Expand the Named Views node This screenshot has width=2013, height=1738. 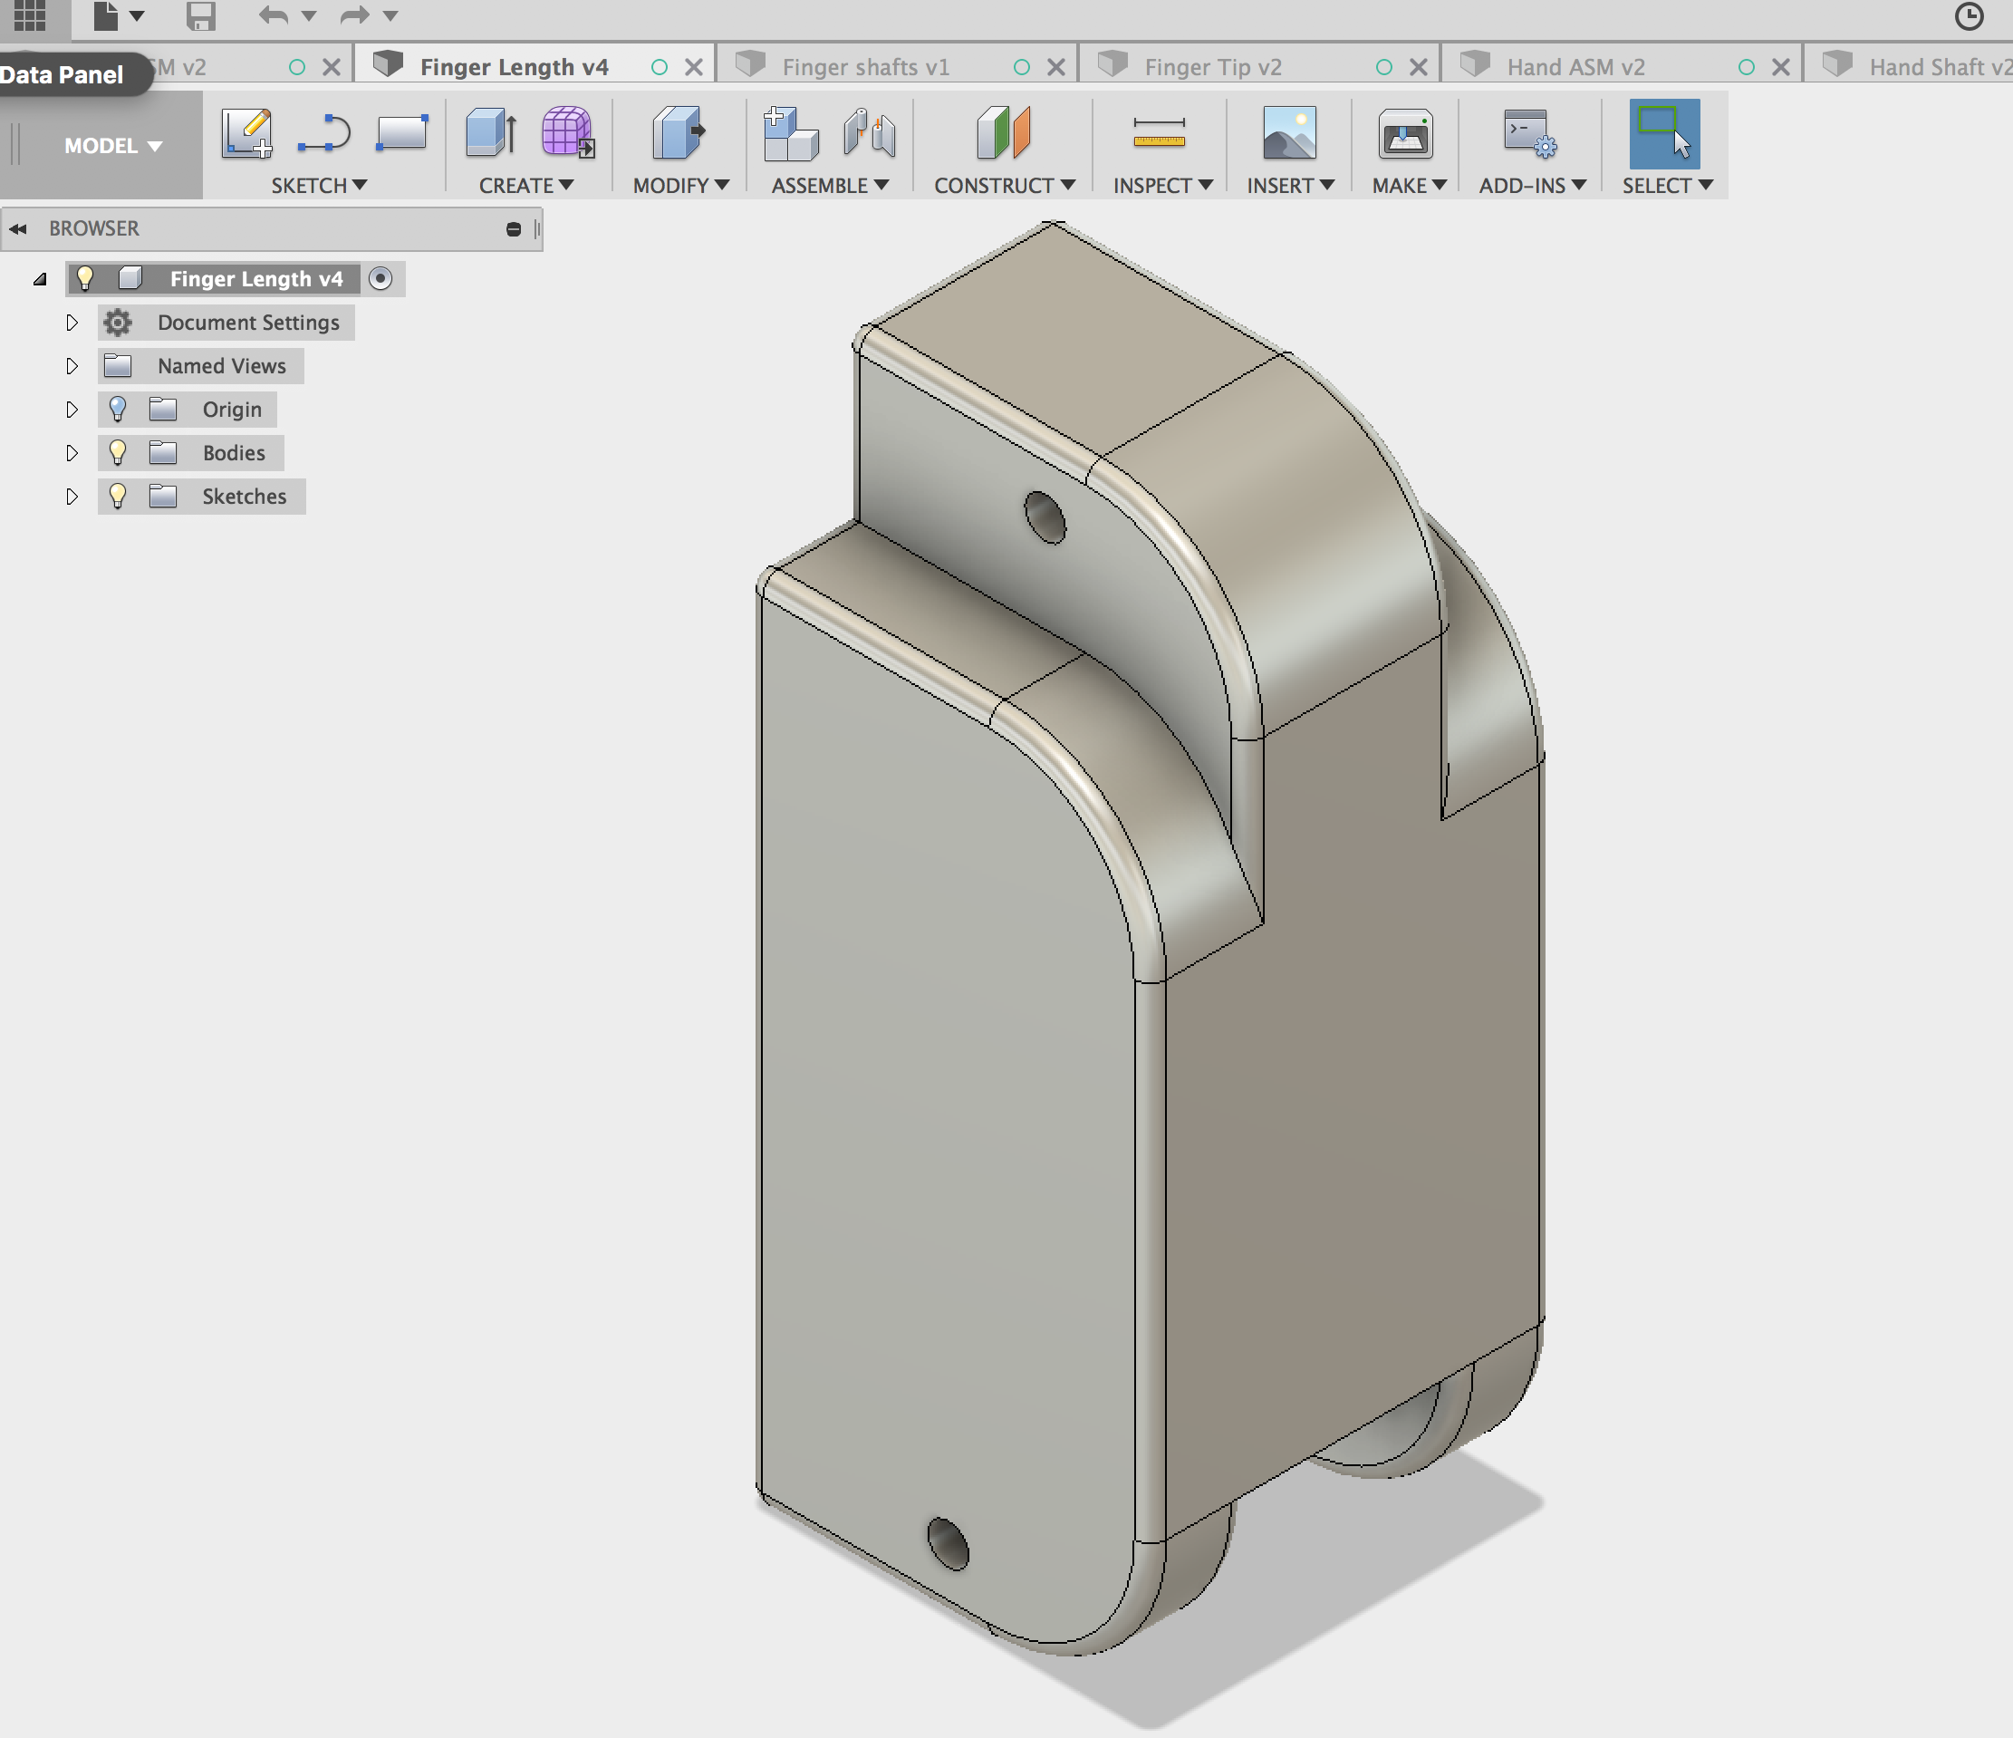72,365
